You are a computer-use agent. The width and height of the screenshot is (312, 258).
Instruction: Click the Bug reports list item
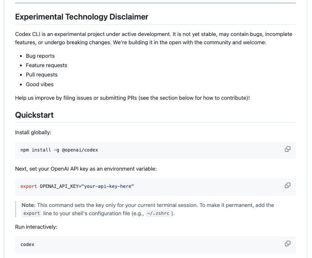point(40,56)
